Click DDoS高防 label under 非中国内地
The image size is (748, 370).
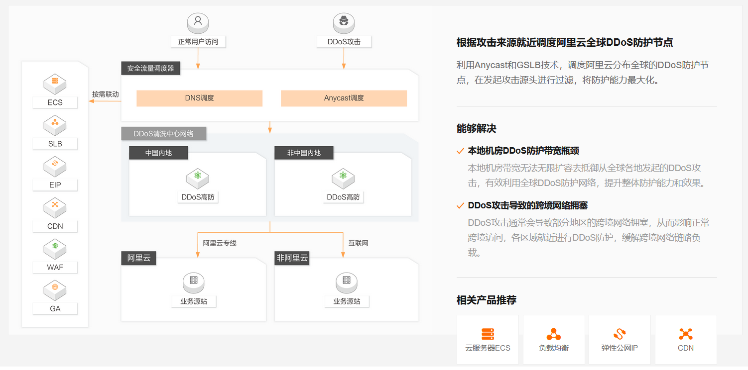(343, 197)
